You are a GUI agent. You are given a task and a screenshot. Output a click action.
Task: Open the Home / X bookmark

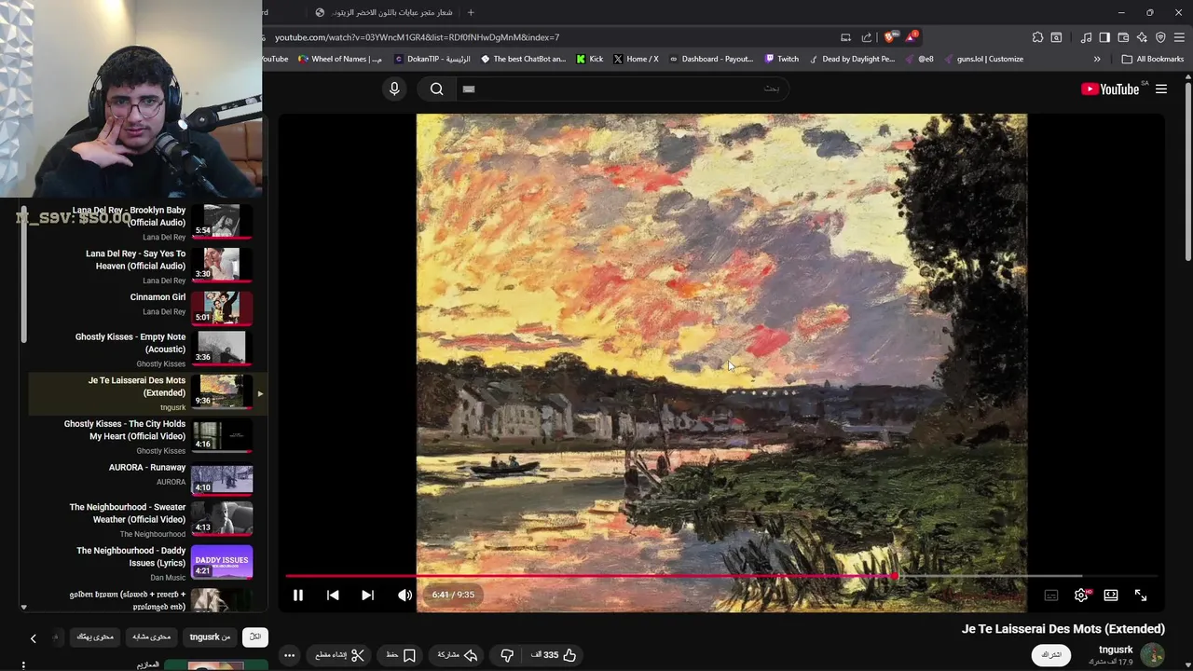(636, 59)
